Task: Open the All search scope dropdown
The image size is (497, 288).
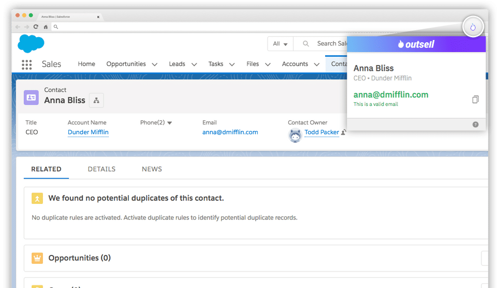Action: pos(280,44)
